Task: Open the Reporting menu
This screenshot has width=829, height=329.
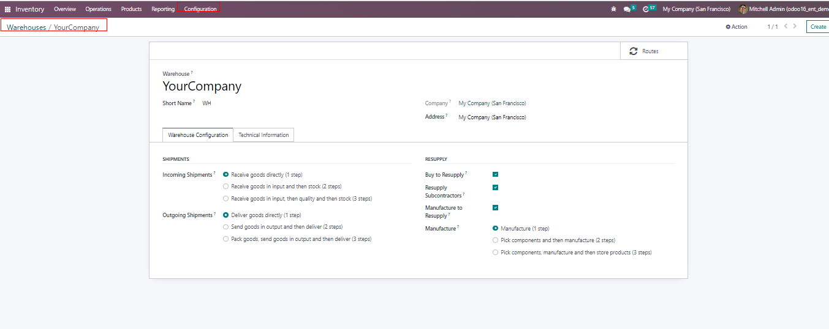Action: (x=163, y=9)
